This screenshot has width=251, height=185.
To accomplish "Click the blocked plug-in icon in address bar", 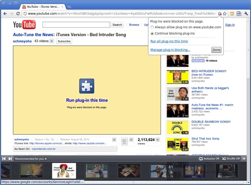I will 220,14.
